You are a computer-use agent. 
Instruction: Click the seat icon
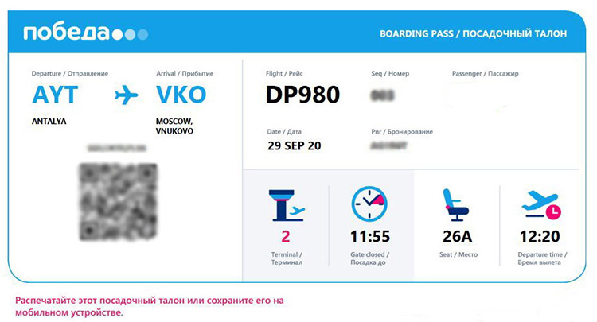tap(456, 204)
